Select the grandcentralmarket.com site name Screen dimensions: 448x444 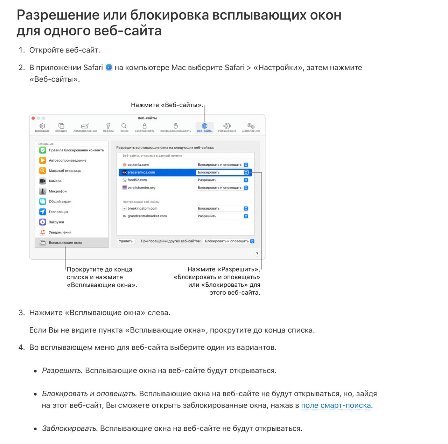click(147, 216)
